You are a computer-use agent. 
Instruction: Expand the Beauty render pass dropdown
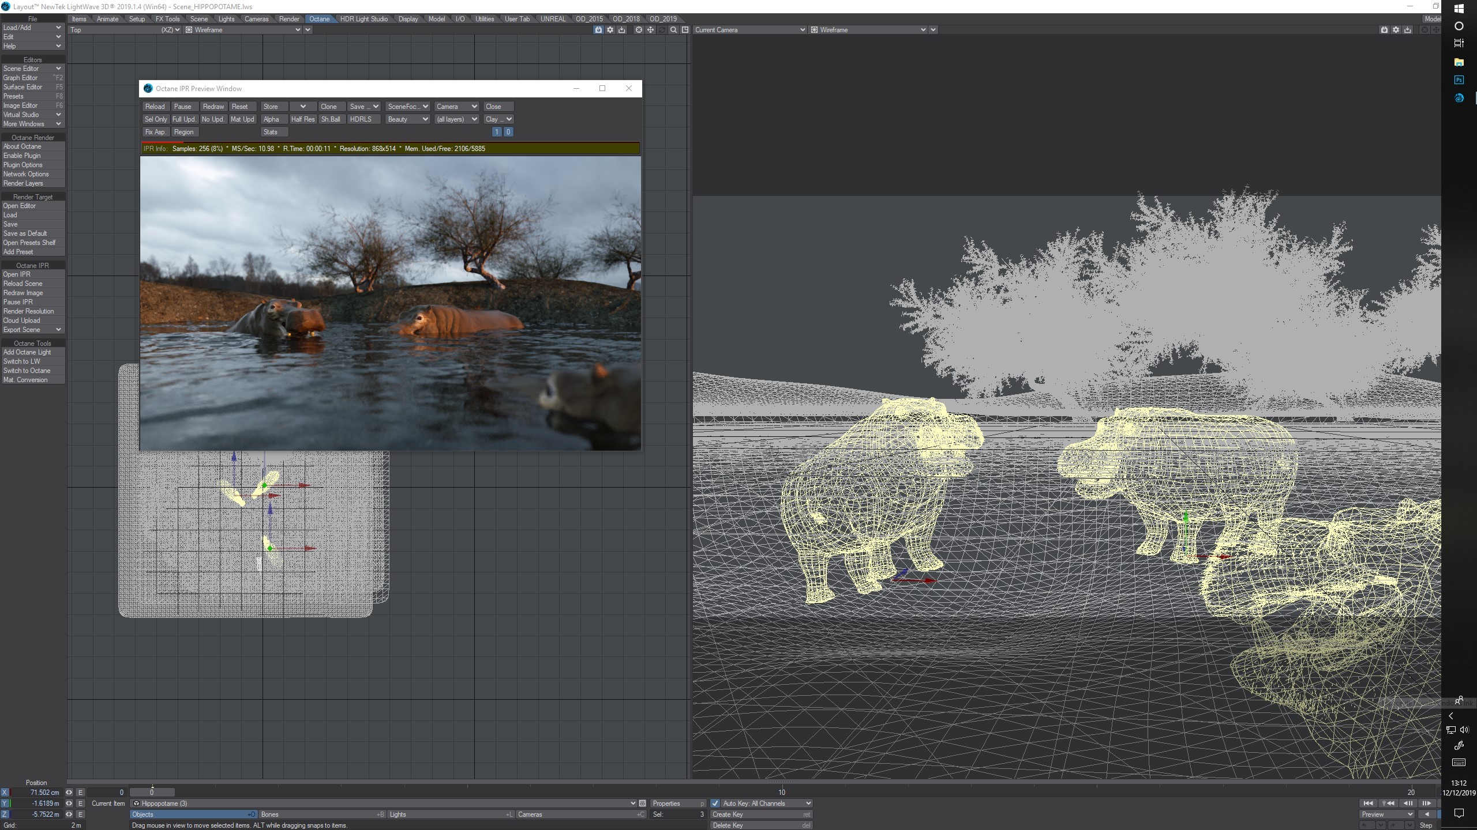pyautogui.click(x=407, y=119)
